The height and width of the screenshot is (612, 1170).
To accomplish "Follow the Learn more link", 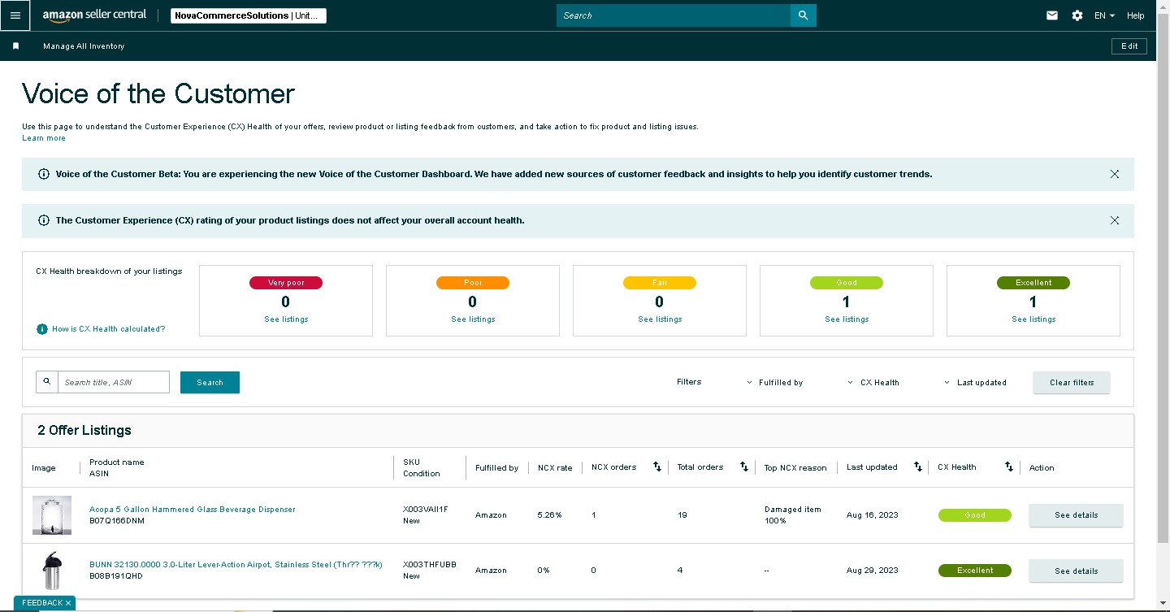I will point(44,138).
